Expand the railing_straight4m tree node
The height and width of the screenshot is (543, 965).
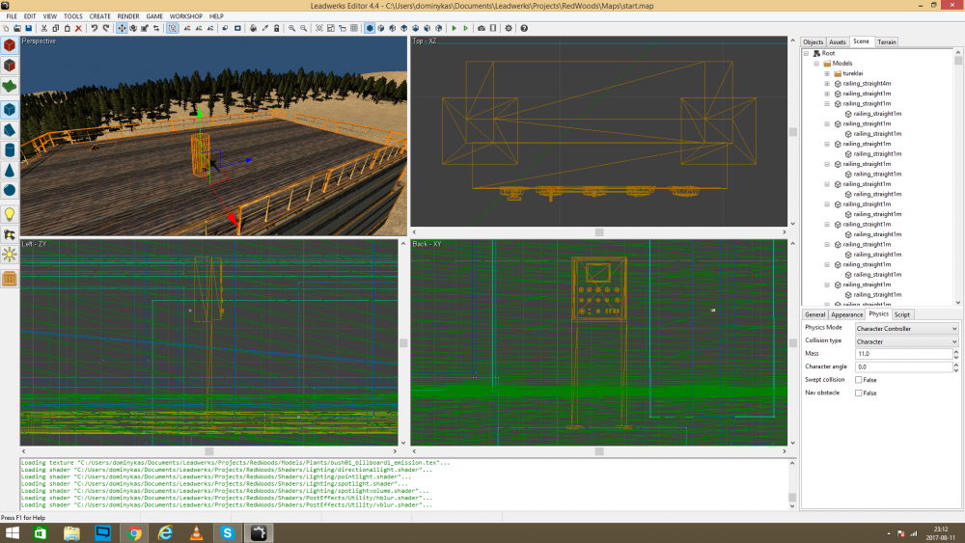[x=827, y=84]
